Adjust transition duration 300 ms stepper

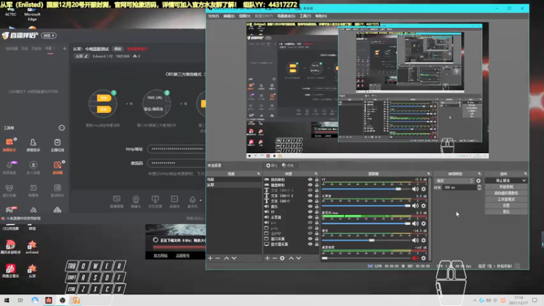479,188
